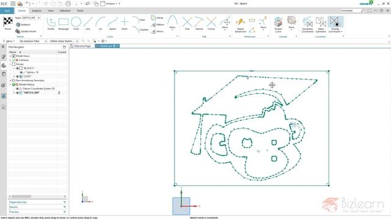The height and width of the screenshot is (220, 391).
Task: Click the Part Navigator maximize panel icon
Action: 64,47
